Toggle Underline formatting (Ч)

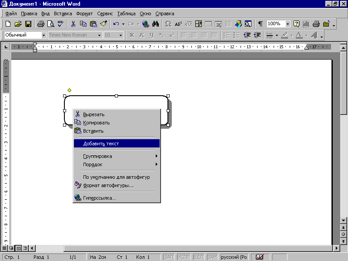click(x=152, y=35)
